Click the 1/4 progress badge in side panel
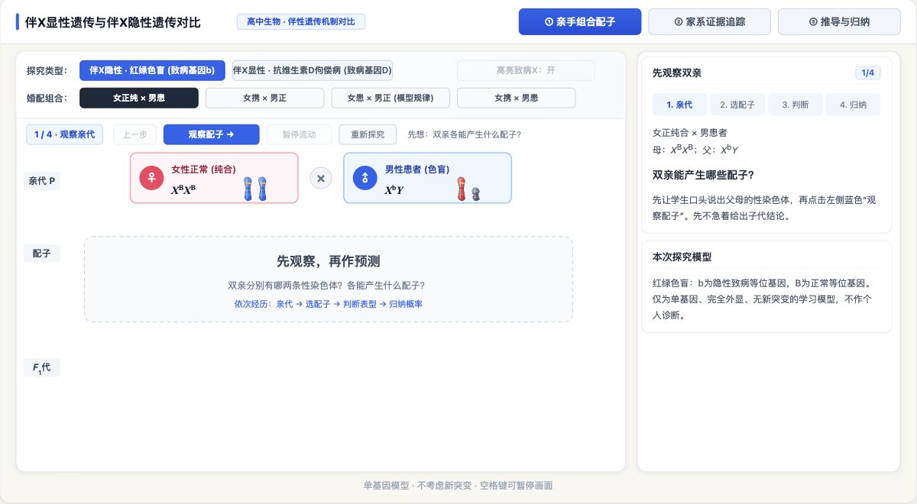917x504 pixels. (x=867, y=73)
